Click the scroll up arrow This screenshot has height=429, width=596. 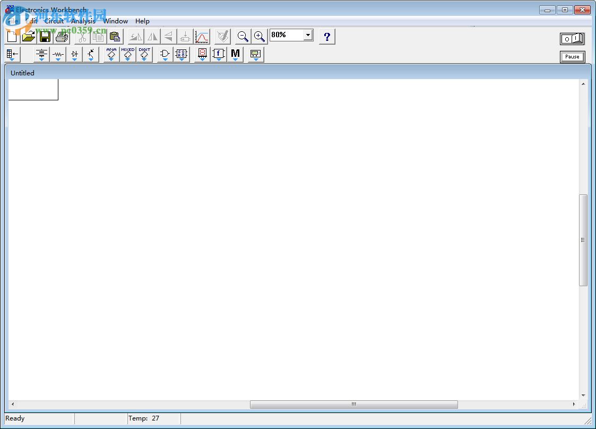(583, 84)
